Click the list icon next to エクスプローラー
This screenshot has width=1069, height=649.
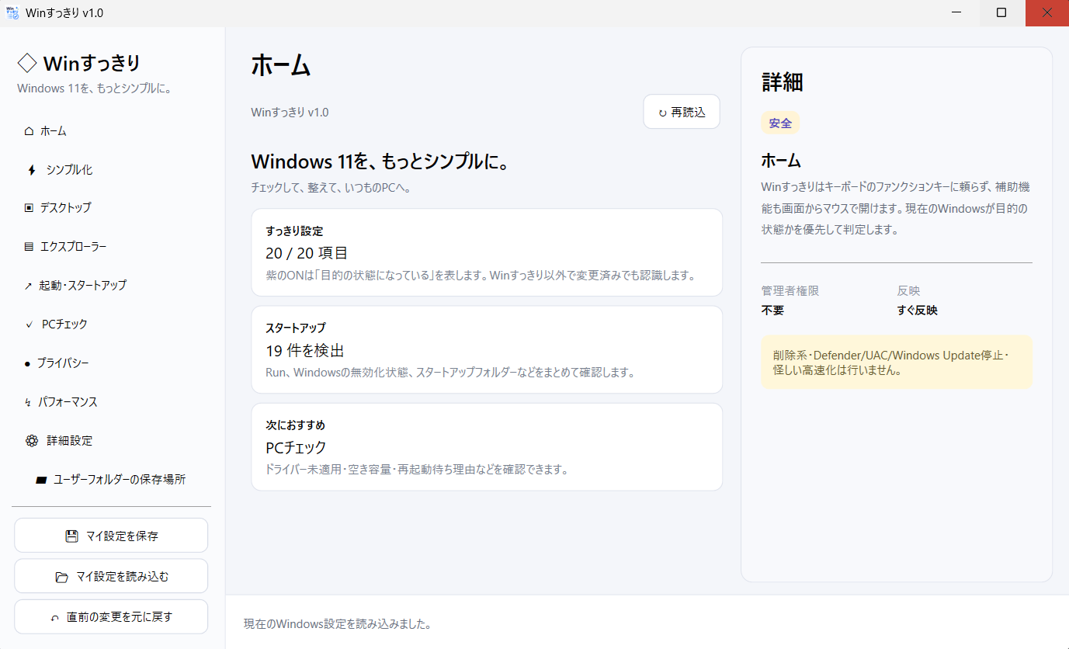coord(29,247)
